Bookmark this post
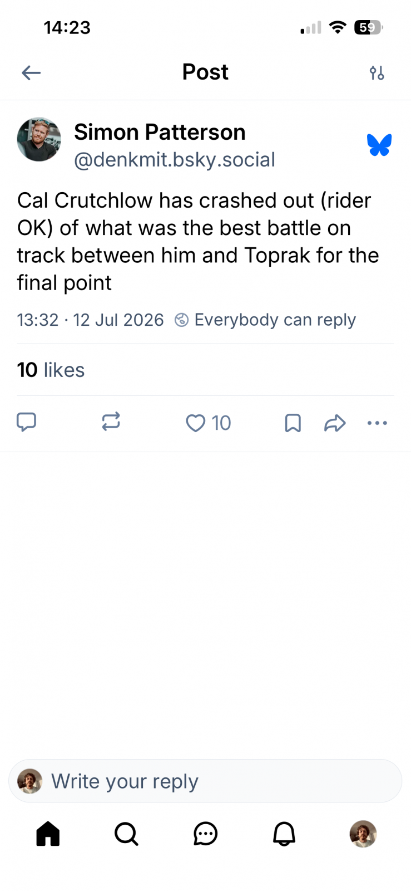This screenshot has width=411, height=891. click(293, 423)
